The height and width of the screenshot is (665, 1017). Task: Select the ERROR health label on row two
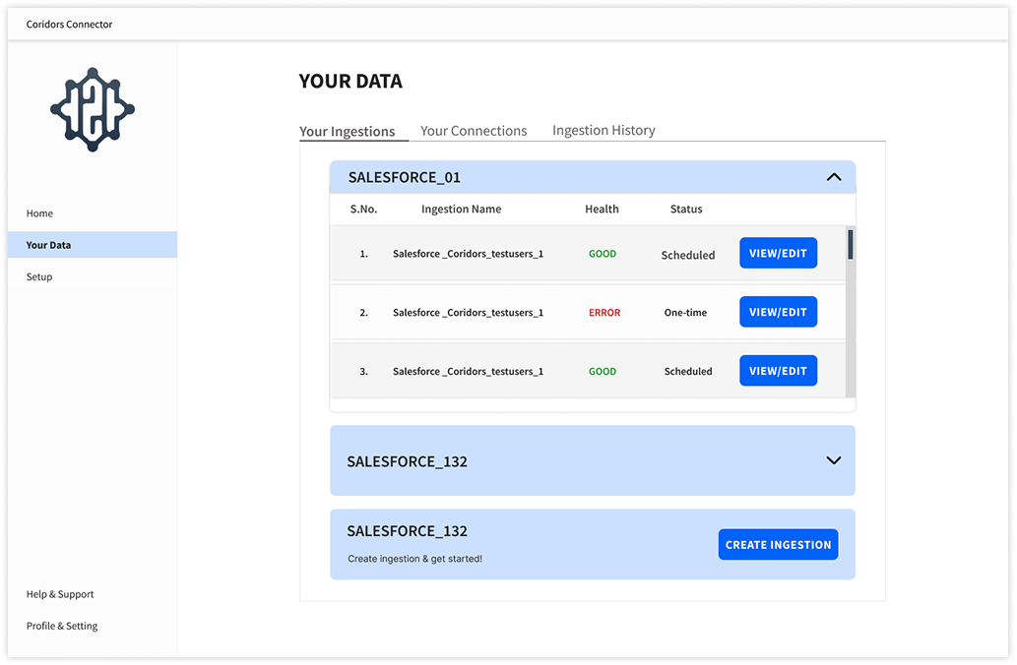pos(603,312)
